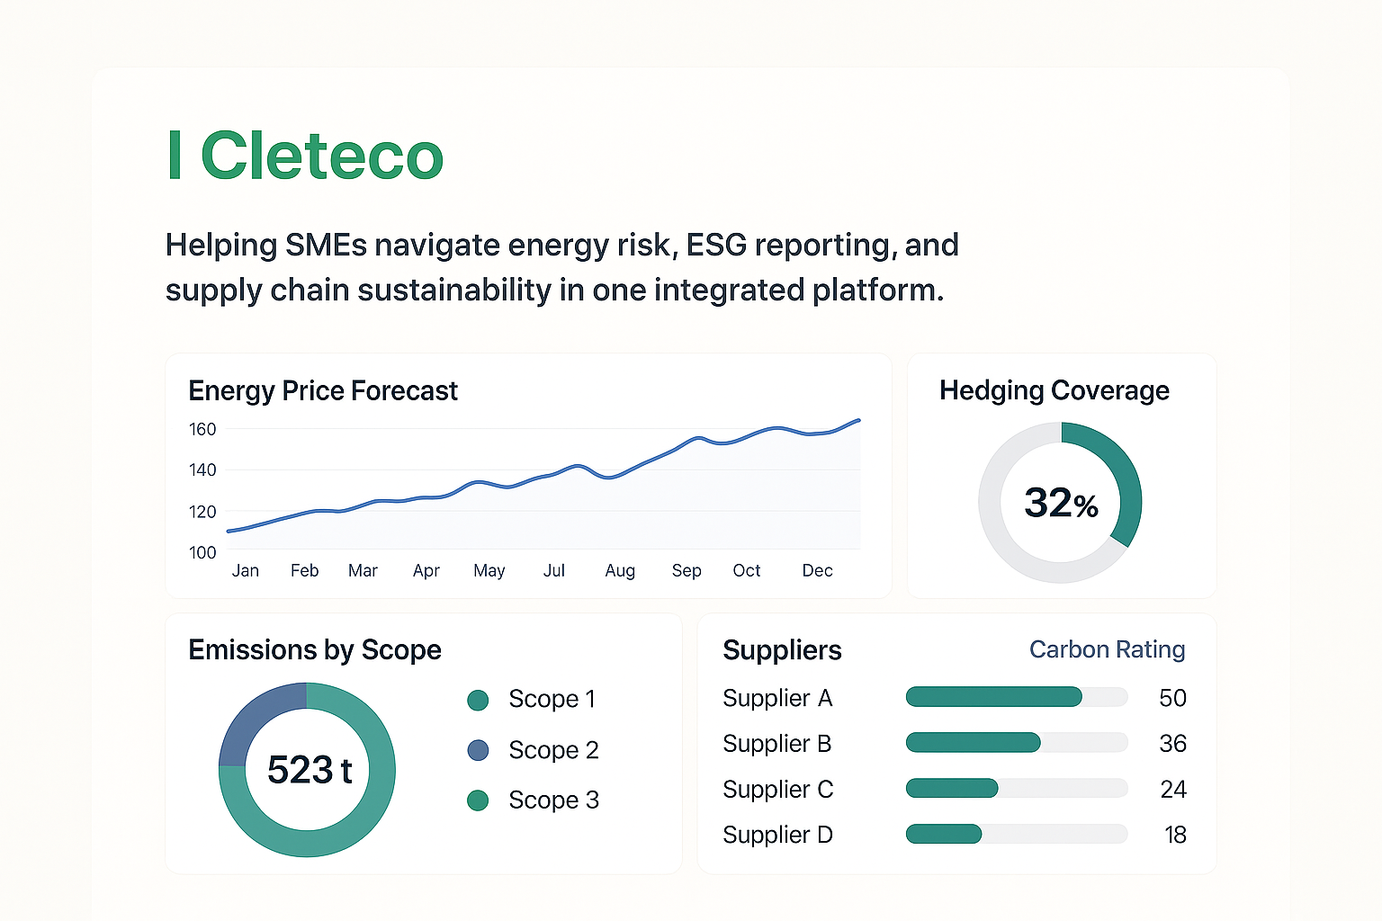Click the Scope 2 legend label
The image size is (1382, 921).
pos(553,750)
